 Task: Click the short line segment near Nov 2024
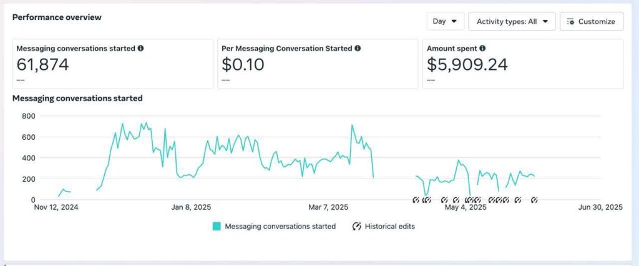tap(64, 190)
